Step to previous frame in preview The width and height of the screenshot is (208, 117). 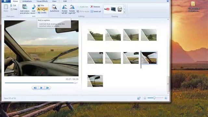tap(35, 88)
